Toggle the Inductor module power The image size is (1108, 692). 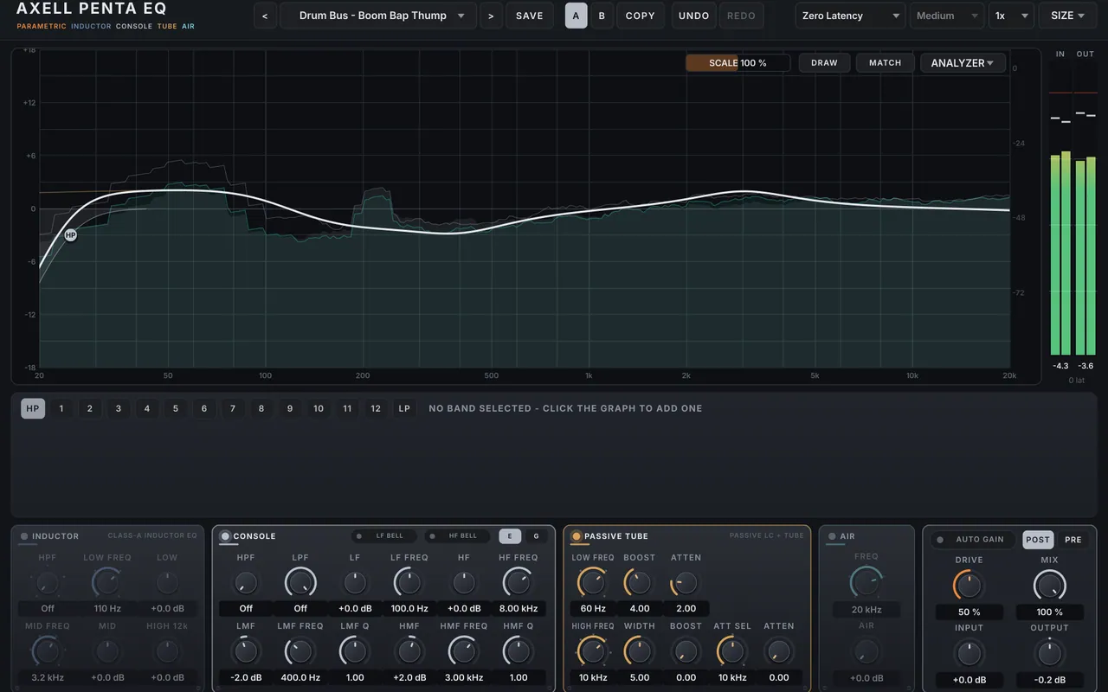click(24, 536)
